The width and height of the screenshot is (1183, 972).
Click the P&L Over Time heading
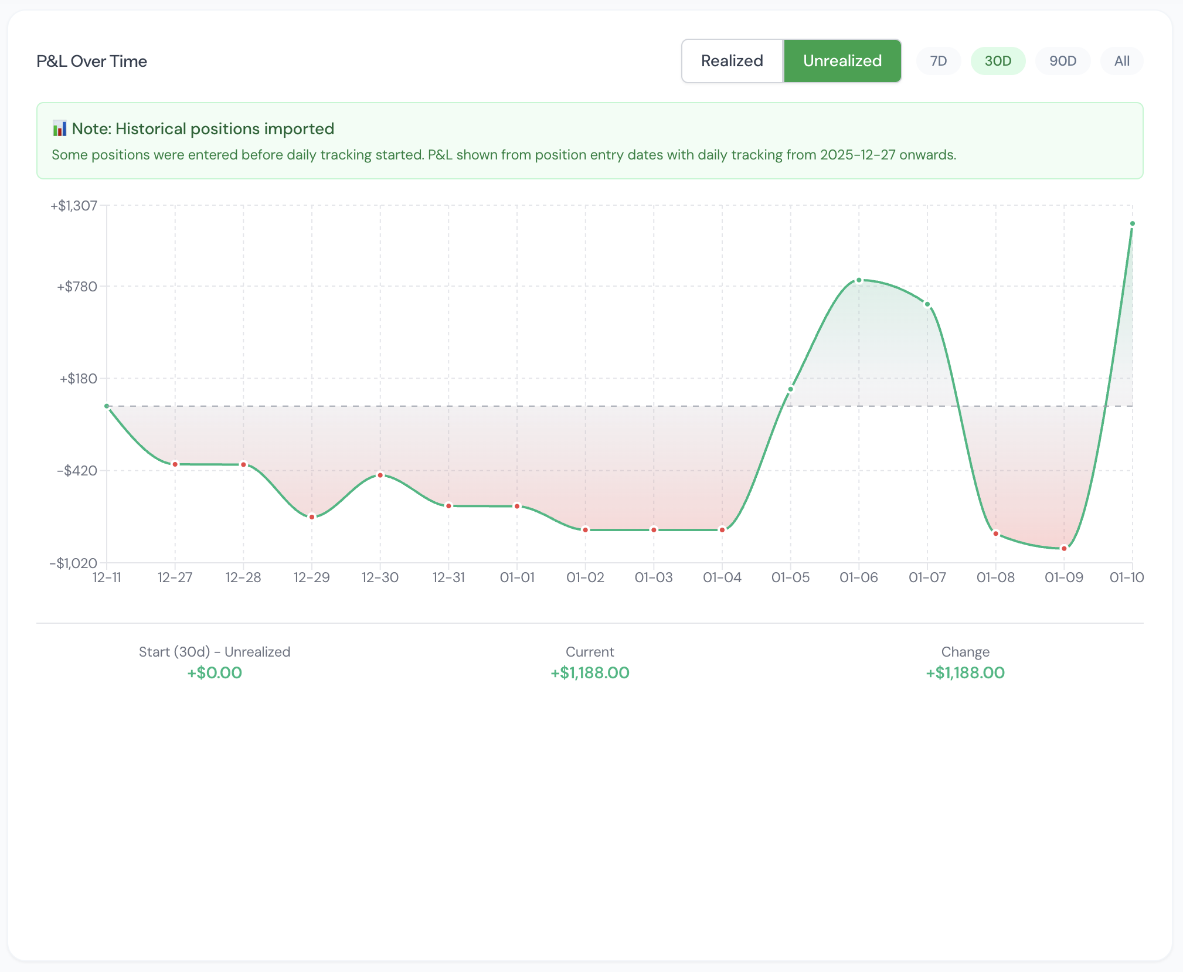coord(92,60)
